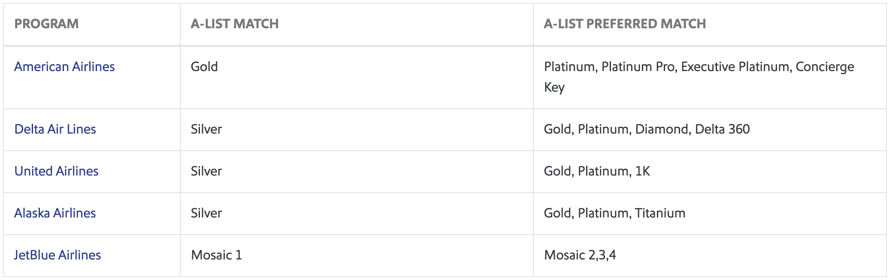The height and width of the screenshot is (280, 889).
Task: Click the Gold cell for American Airlines
Action: [x=204, y=67]
